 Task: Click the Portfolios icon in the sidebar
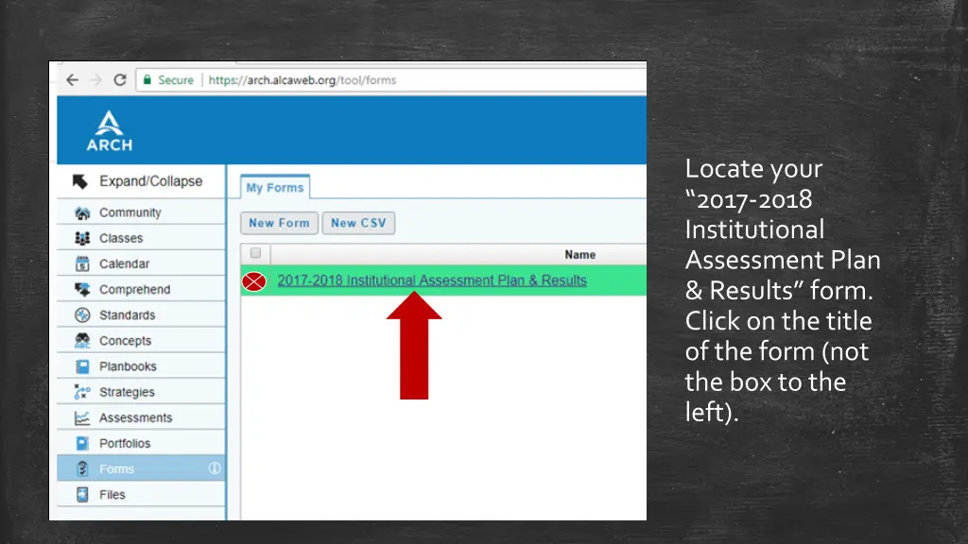pos(82,444)
